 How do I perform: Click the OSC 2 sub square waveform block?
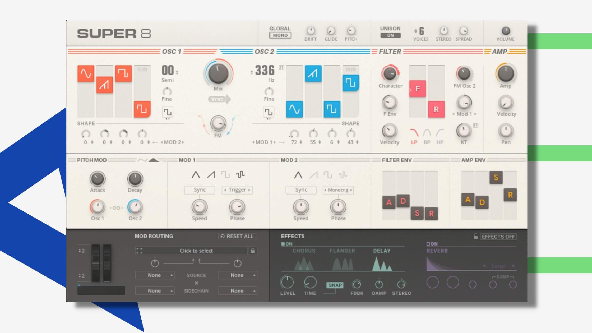click(x=351, y=83)
